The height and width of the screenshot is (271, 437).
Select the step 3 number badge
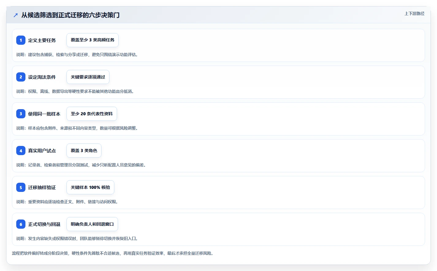[21, 114]
